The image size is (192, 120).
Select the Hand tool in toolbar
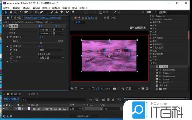11,12
